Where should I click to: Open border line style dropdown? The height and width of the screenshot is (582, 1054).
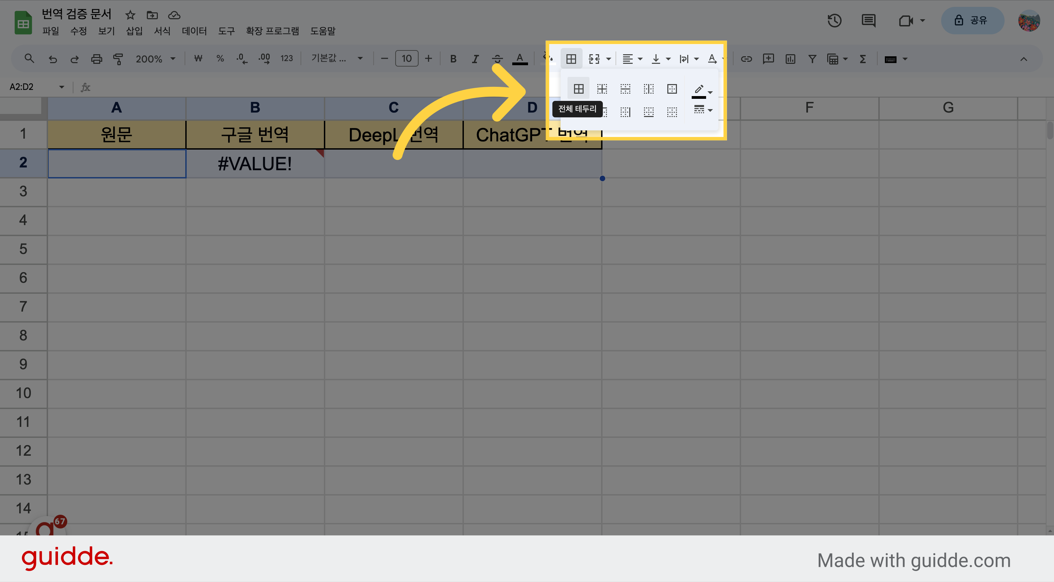click(703, 110)
